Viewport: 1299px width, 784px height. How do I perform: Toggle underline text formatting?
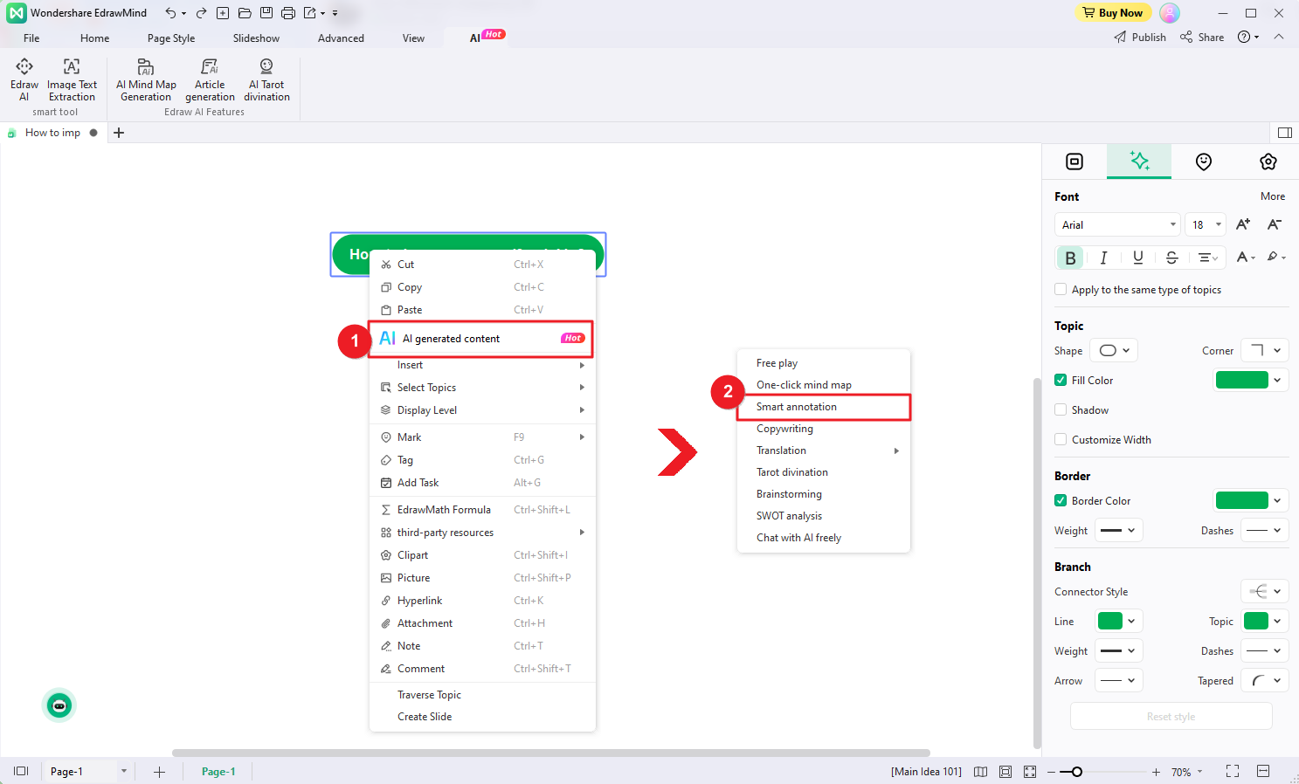pyautogui.click(x=1137, y=258)
